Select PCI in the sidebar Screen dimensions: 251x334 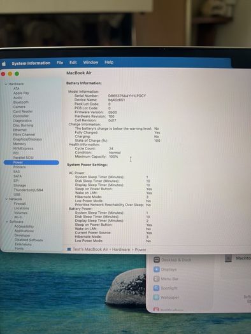(x=16, y=153)
